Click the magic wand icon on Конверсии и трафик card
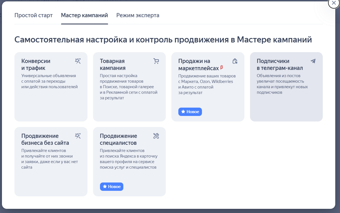340x213 pixels. pos(78,61)
